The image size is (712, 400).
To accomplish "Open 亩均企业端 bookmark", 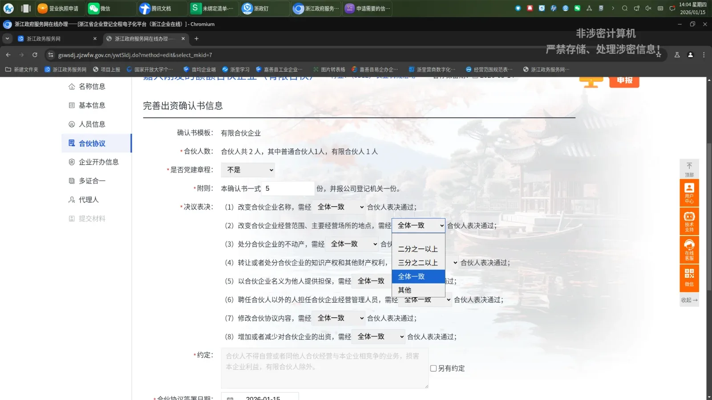I will pyautogui.click(x=200, y=69).
